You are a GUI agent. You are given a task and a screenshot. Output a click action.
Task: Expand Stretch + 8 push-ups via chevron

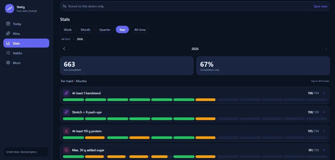click(324, 112)
